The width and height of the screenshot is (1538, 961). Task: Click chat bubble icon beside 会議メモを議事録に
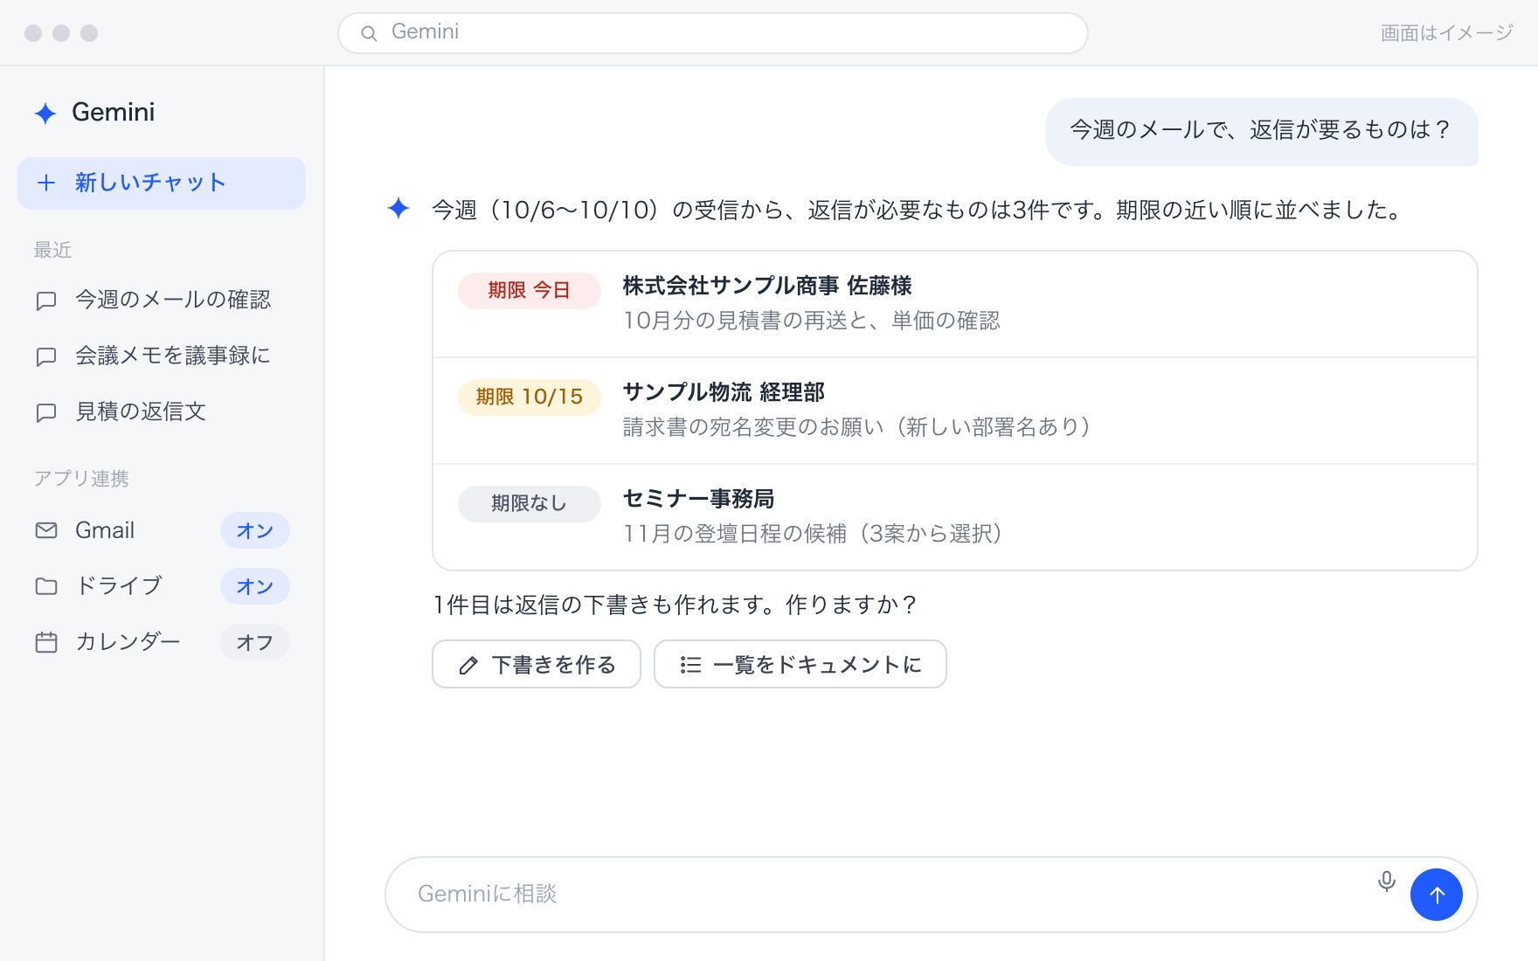[x=46, y=356]
